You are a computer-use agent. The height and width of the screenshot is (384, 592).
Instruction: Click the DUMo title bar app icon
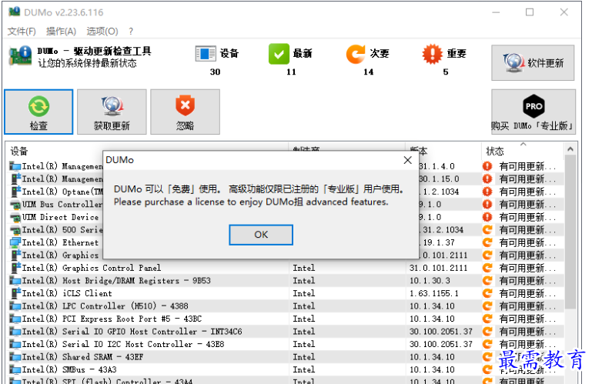tap(14, 12)
